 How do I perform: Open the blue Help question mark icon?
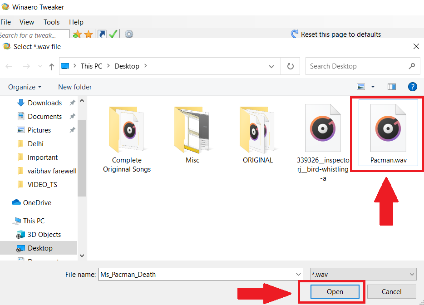click(x=412, y=87)
